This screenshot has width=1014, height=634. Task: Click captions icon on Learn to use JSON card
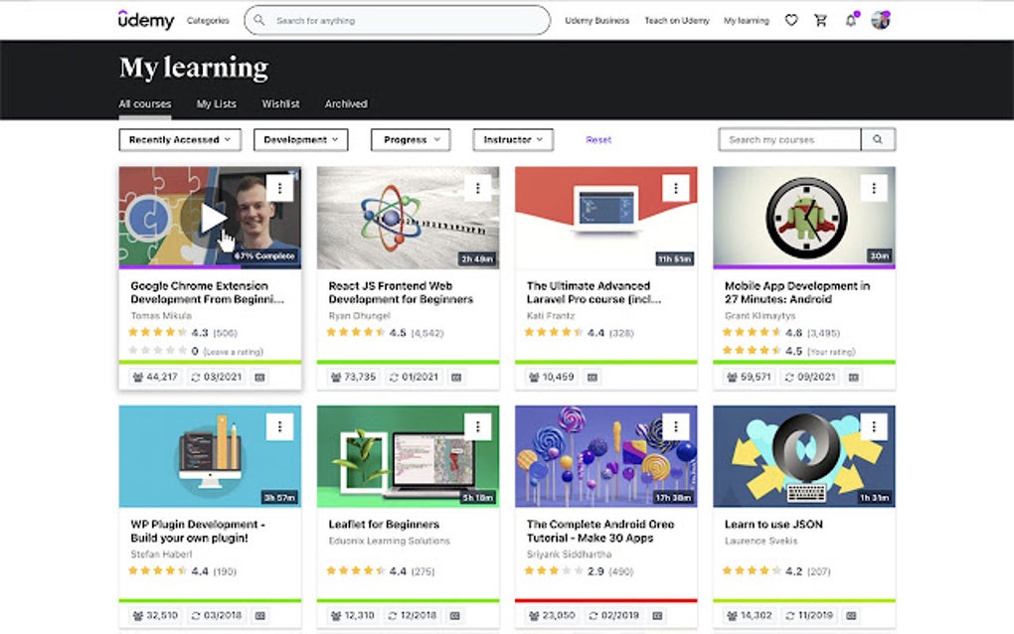[851, 615]
